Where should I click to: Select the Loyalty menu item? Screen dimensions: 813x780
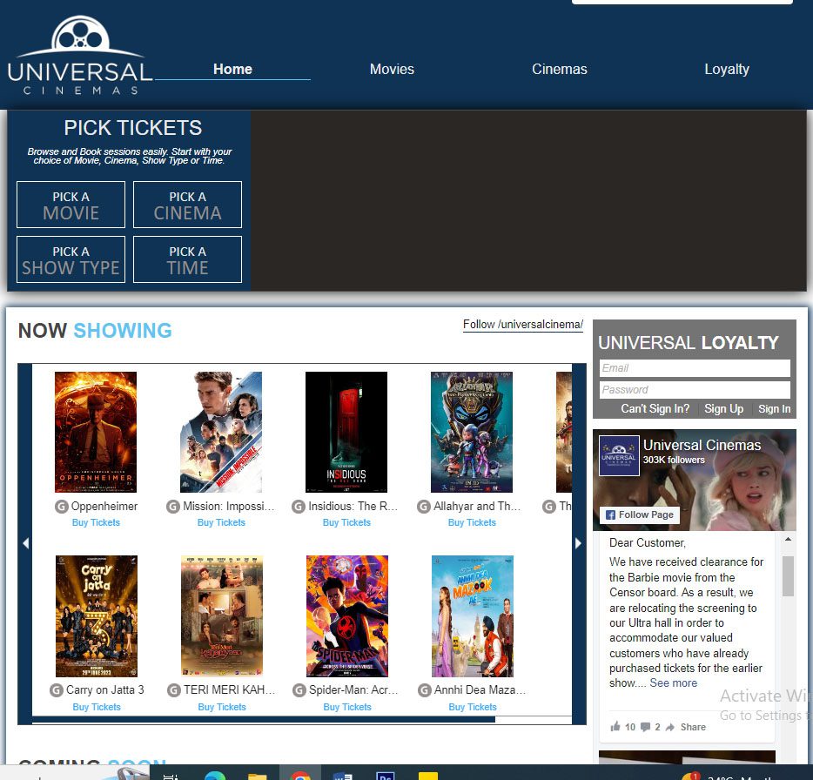coord(727,69)
